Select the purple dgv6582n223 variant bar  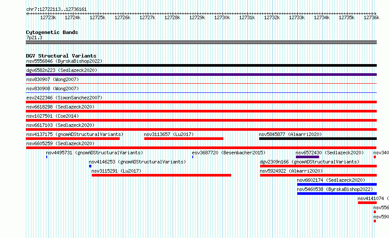click(x=201, y=75)
